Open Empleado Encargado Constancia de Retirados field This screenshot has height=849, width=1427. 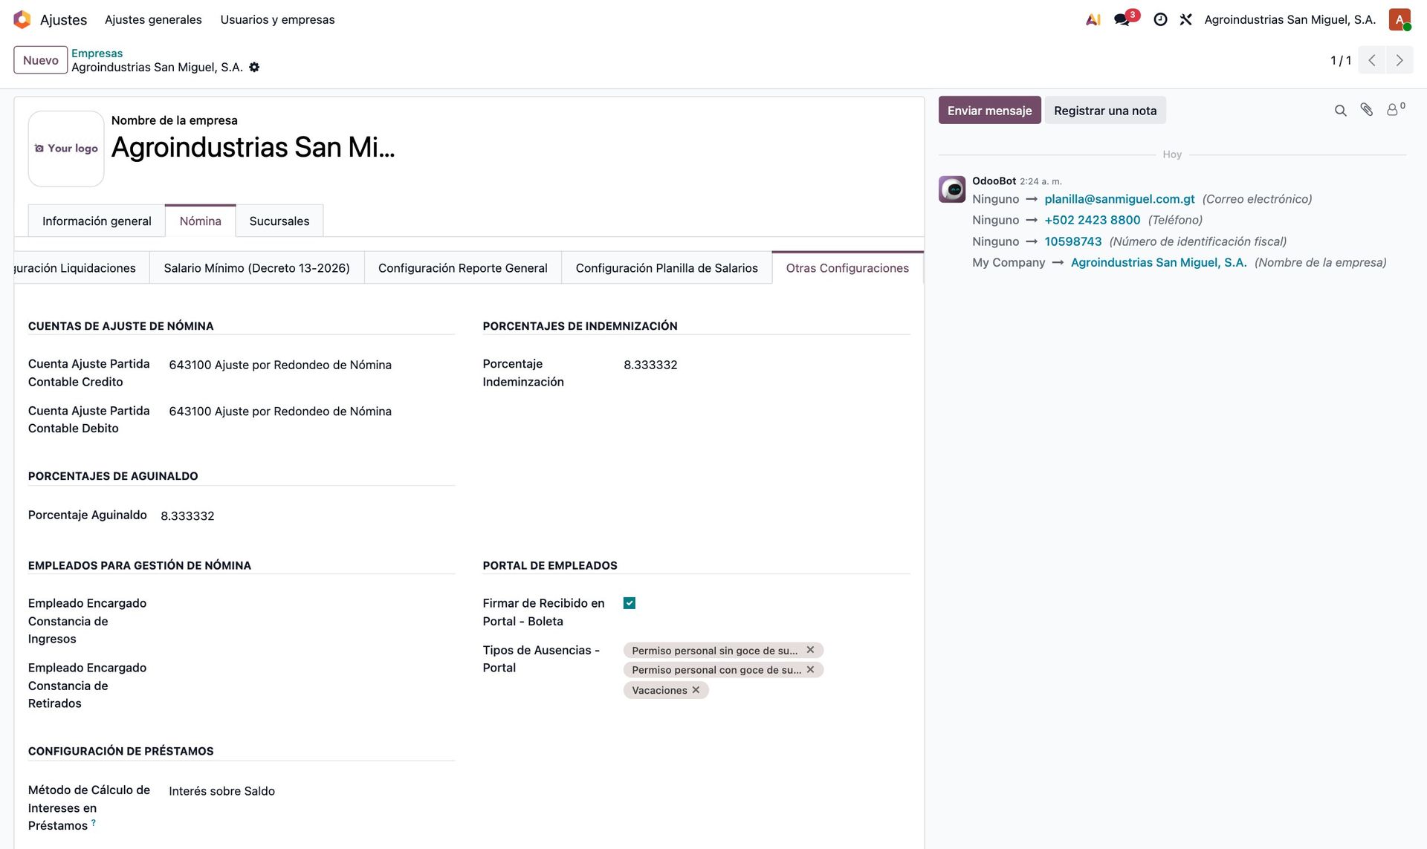(311, 669)
